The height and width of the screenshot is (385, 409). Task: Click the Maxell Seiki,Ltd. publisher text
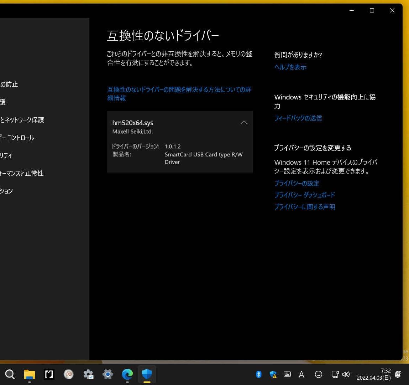point(132,132)
